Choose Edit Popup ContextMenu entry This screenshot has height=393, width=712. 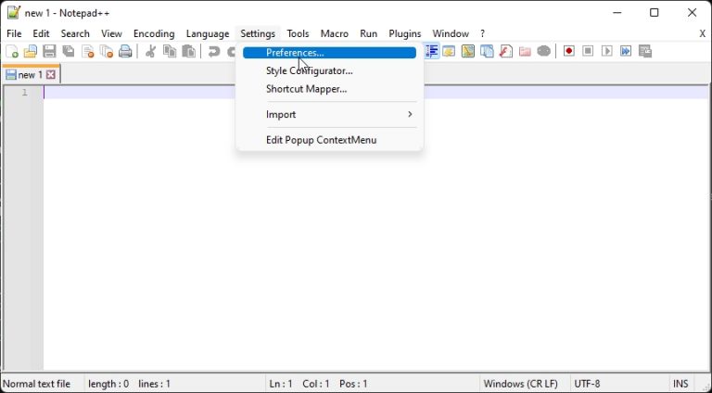329,140
